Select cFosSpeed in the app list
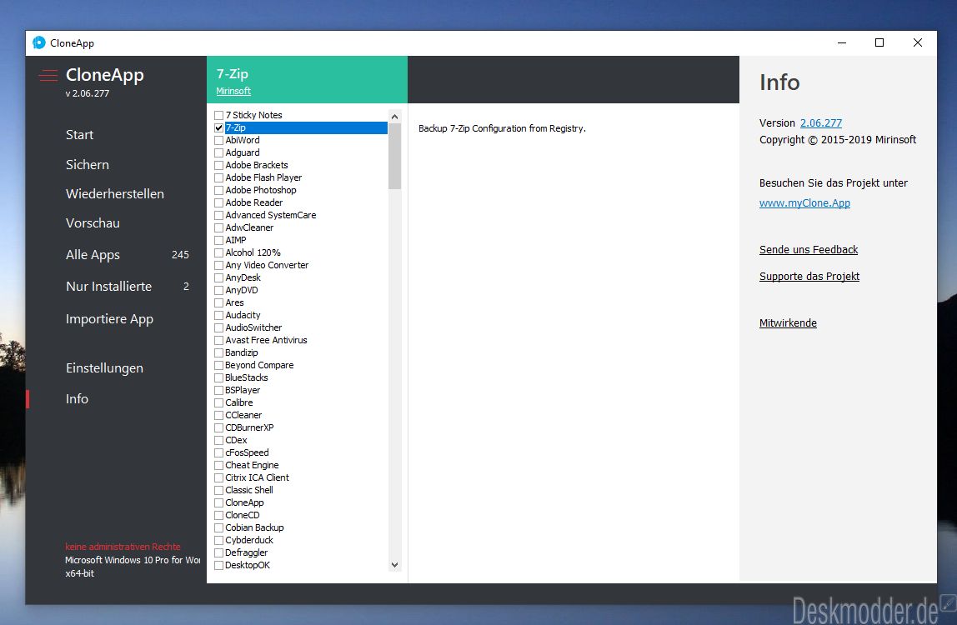Image resolution: width=957 pixels, height=625 pixels. tap(247, 452)
